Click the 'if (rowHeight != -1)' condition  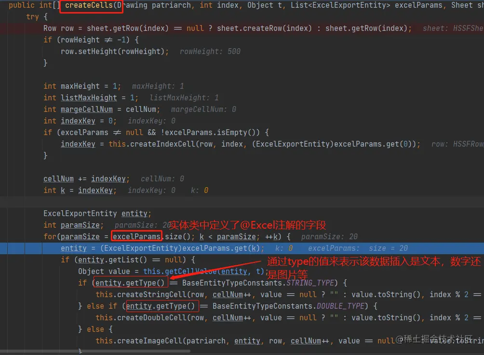tap(86, 40)
